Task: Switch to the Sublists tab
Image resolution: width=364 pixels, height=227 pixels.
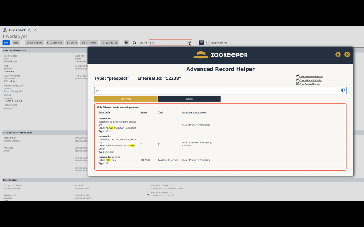Action: coord(189,99)
